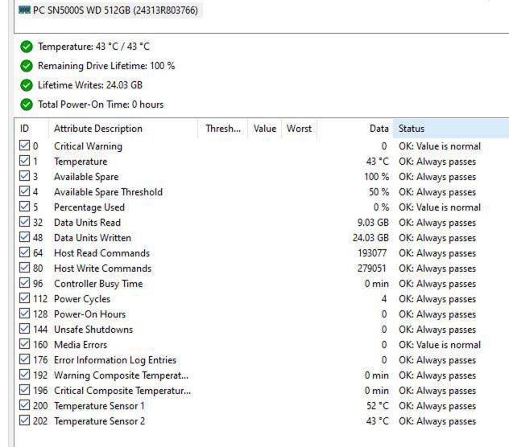Click the '24.03 GB' Data Units Written value

coord(370,238)
